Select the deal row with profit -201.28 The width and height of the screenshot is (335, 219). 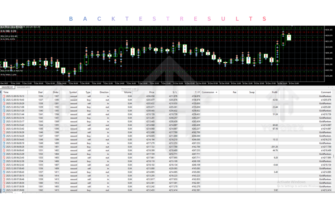coord(152,147)
